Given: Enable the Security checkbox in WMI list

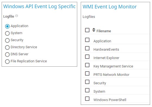Looking at the screenshot, I should pos(87,82).
